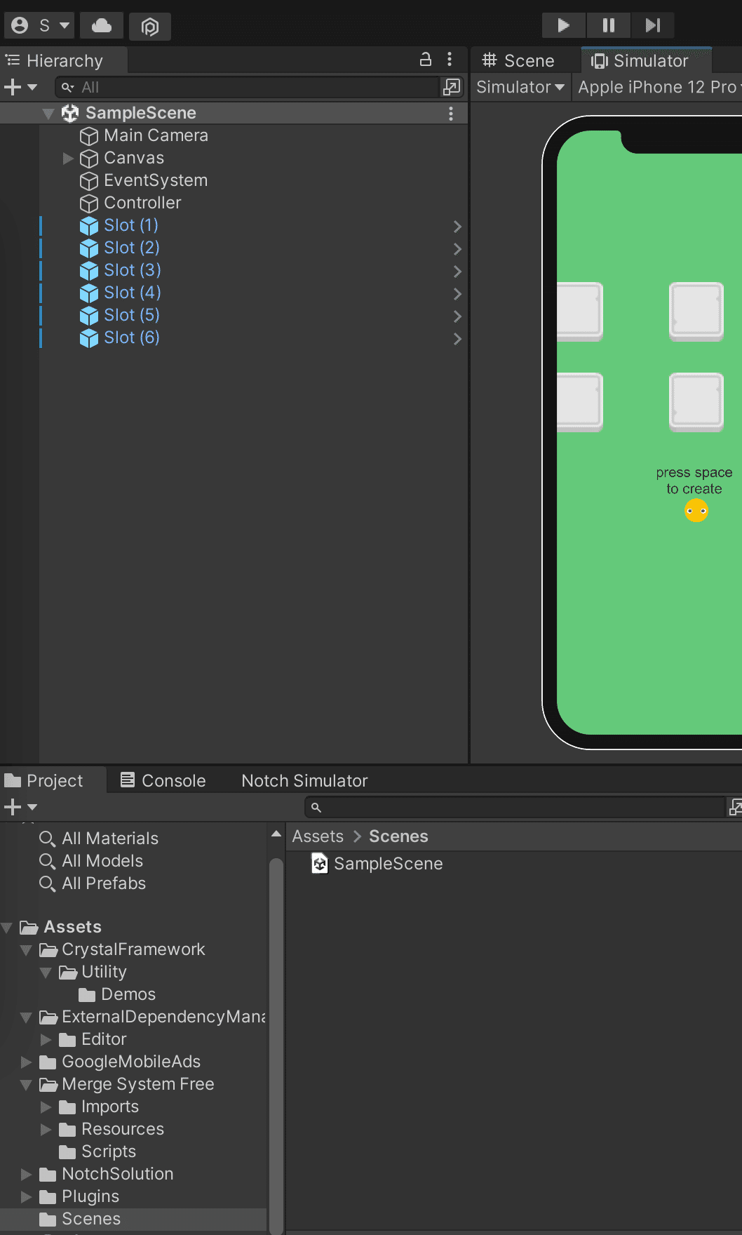This screenshot has width=742, height=1235.
Task: Expand the Editor folder
Action: [x=46, y=1039]
